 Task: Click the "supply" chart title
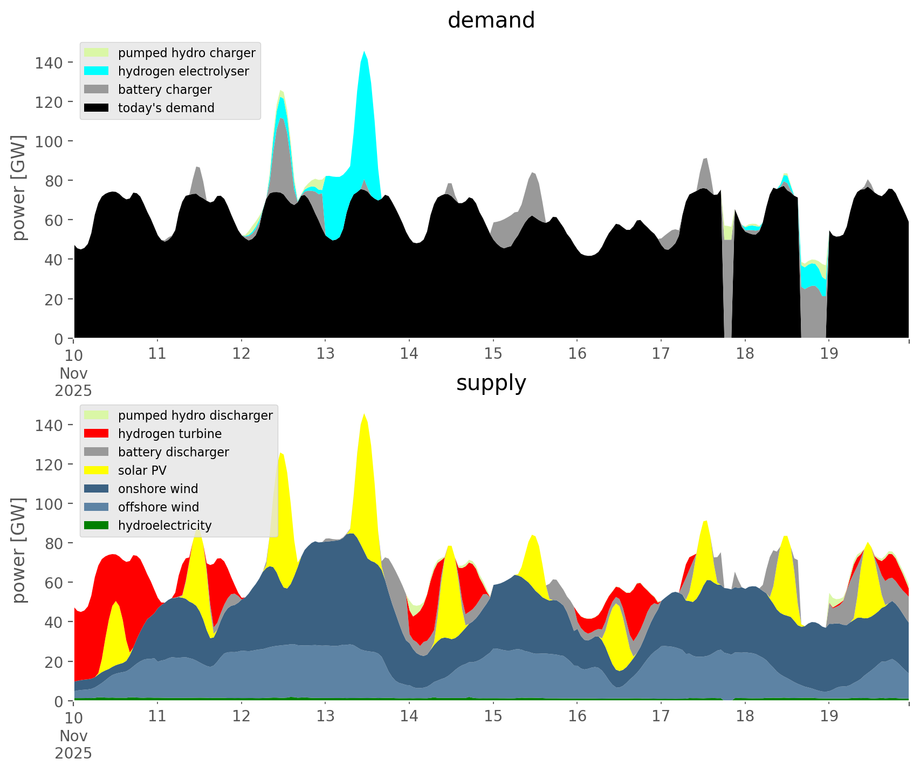click(x=491, y=383)
